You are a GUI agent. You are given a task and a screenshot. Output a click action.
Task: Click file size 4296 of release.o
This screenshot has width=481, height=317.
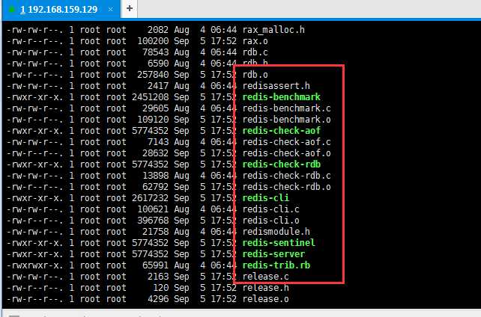[158, 299]
